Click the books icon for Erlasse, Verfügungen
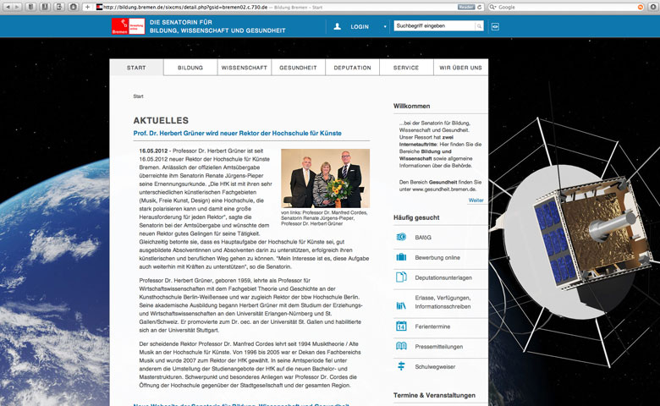The image size is (660, 406). pyautogui.click(x=401, y=306)
